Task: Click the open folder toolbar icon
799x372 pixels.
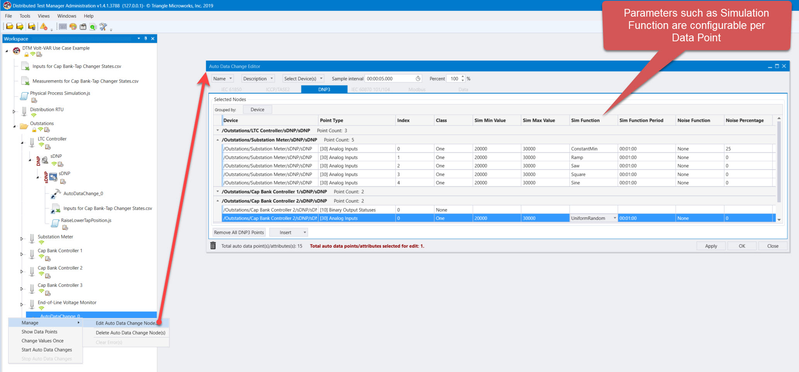Action: [x=10, y=27]
